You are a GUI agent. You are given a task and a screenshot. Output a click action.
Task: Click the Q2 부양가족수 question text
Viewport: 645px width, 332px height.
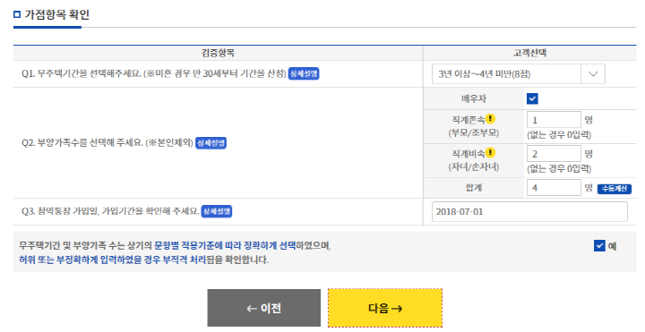[x=107, y=143]
